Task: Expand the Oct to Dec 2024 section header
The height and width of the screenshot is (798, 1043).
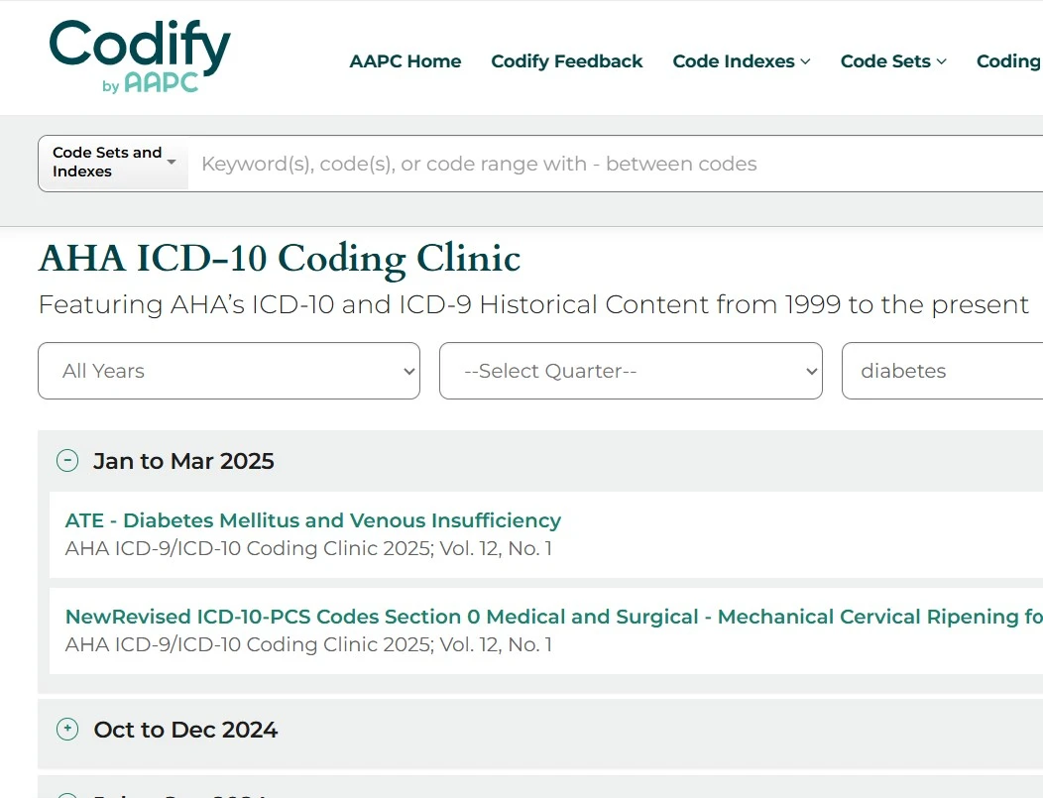Action: point(185,730)
